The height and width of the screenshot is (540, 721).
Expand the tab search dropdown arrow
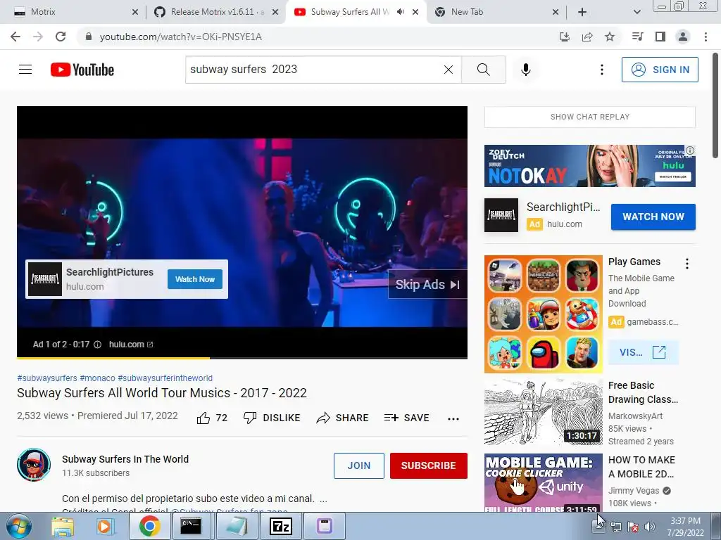pyautogui.click(x=637, y=12)
